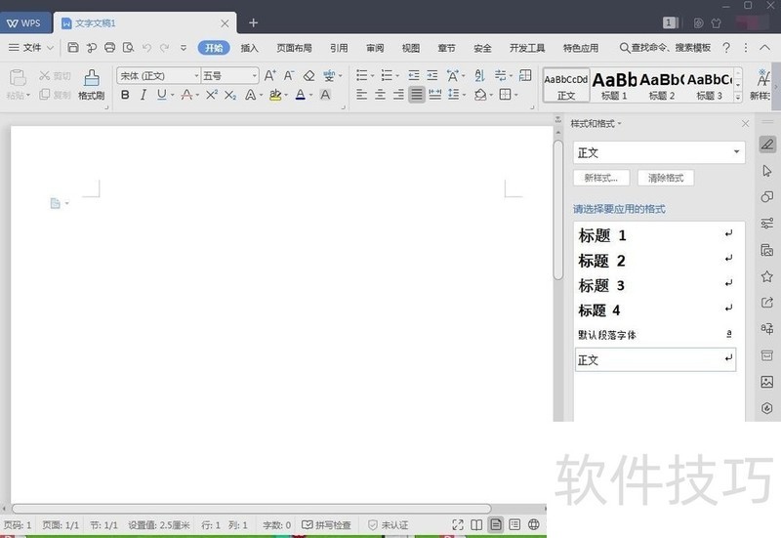Image resolution: width=781 pixels, height=538 pixels.
Task: Click the horizontal scrollbar
Action: [252, 509]
